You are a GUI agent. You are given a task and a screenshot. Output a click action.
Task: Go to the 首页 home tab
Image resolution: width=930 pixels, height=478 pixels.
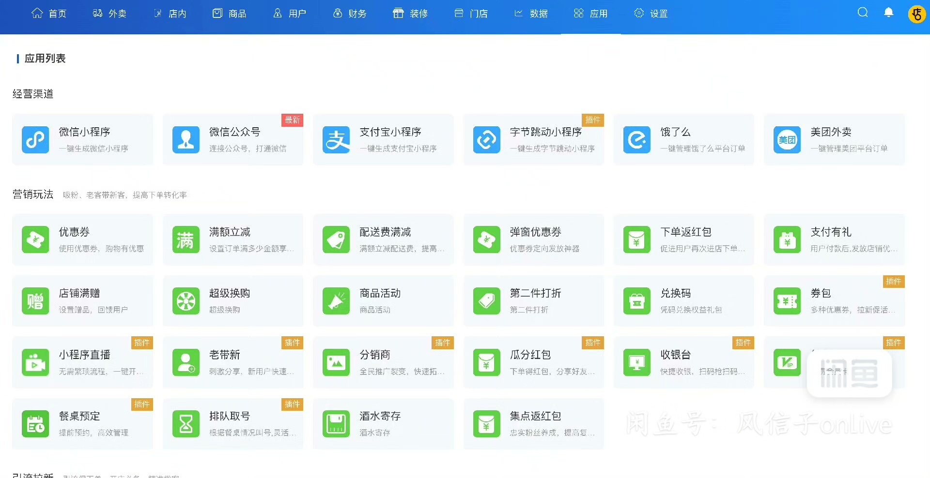point(49,14)
